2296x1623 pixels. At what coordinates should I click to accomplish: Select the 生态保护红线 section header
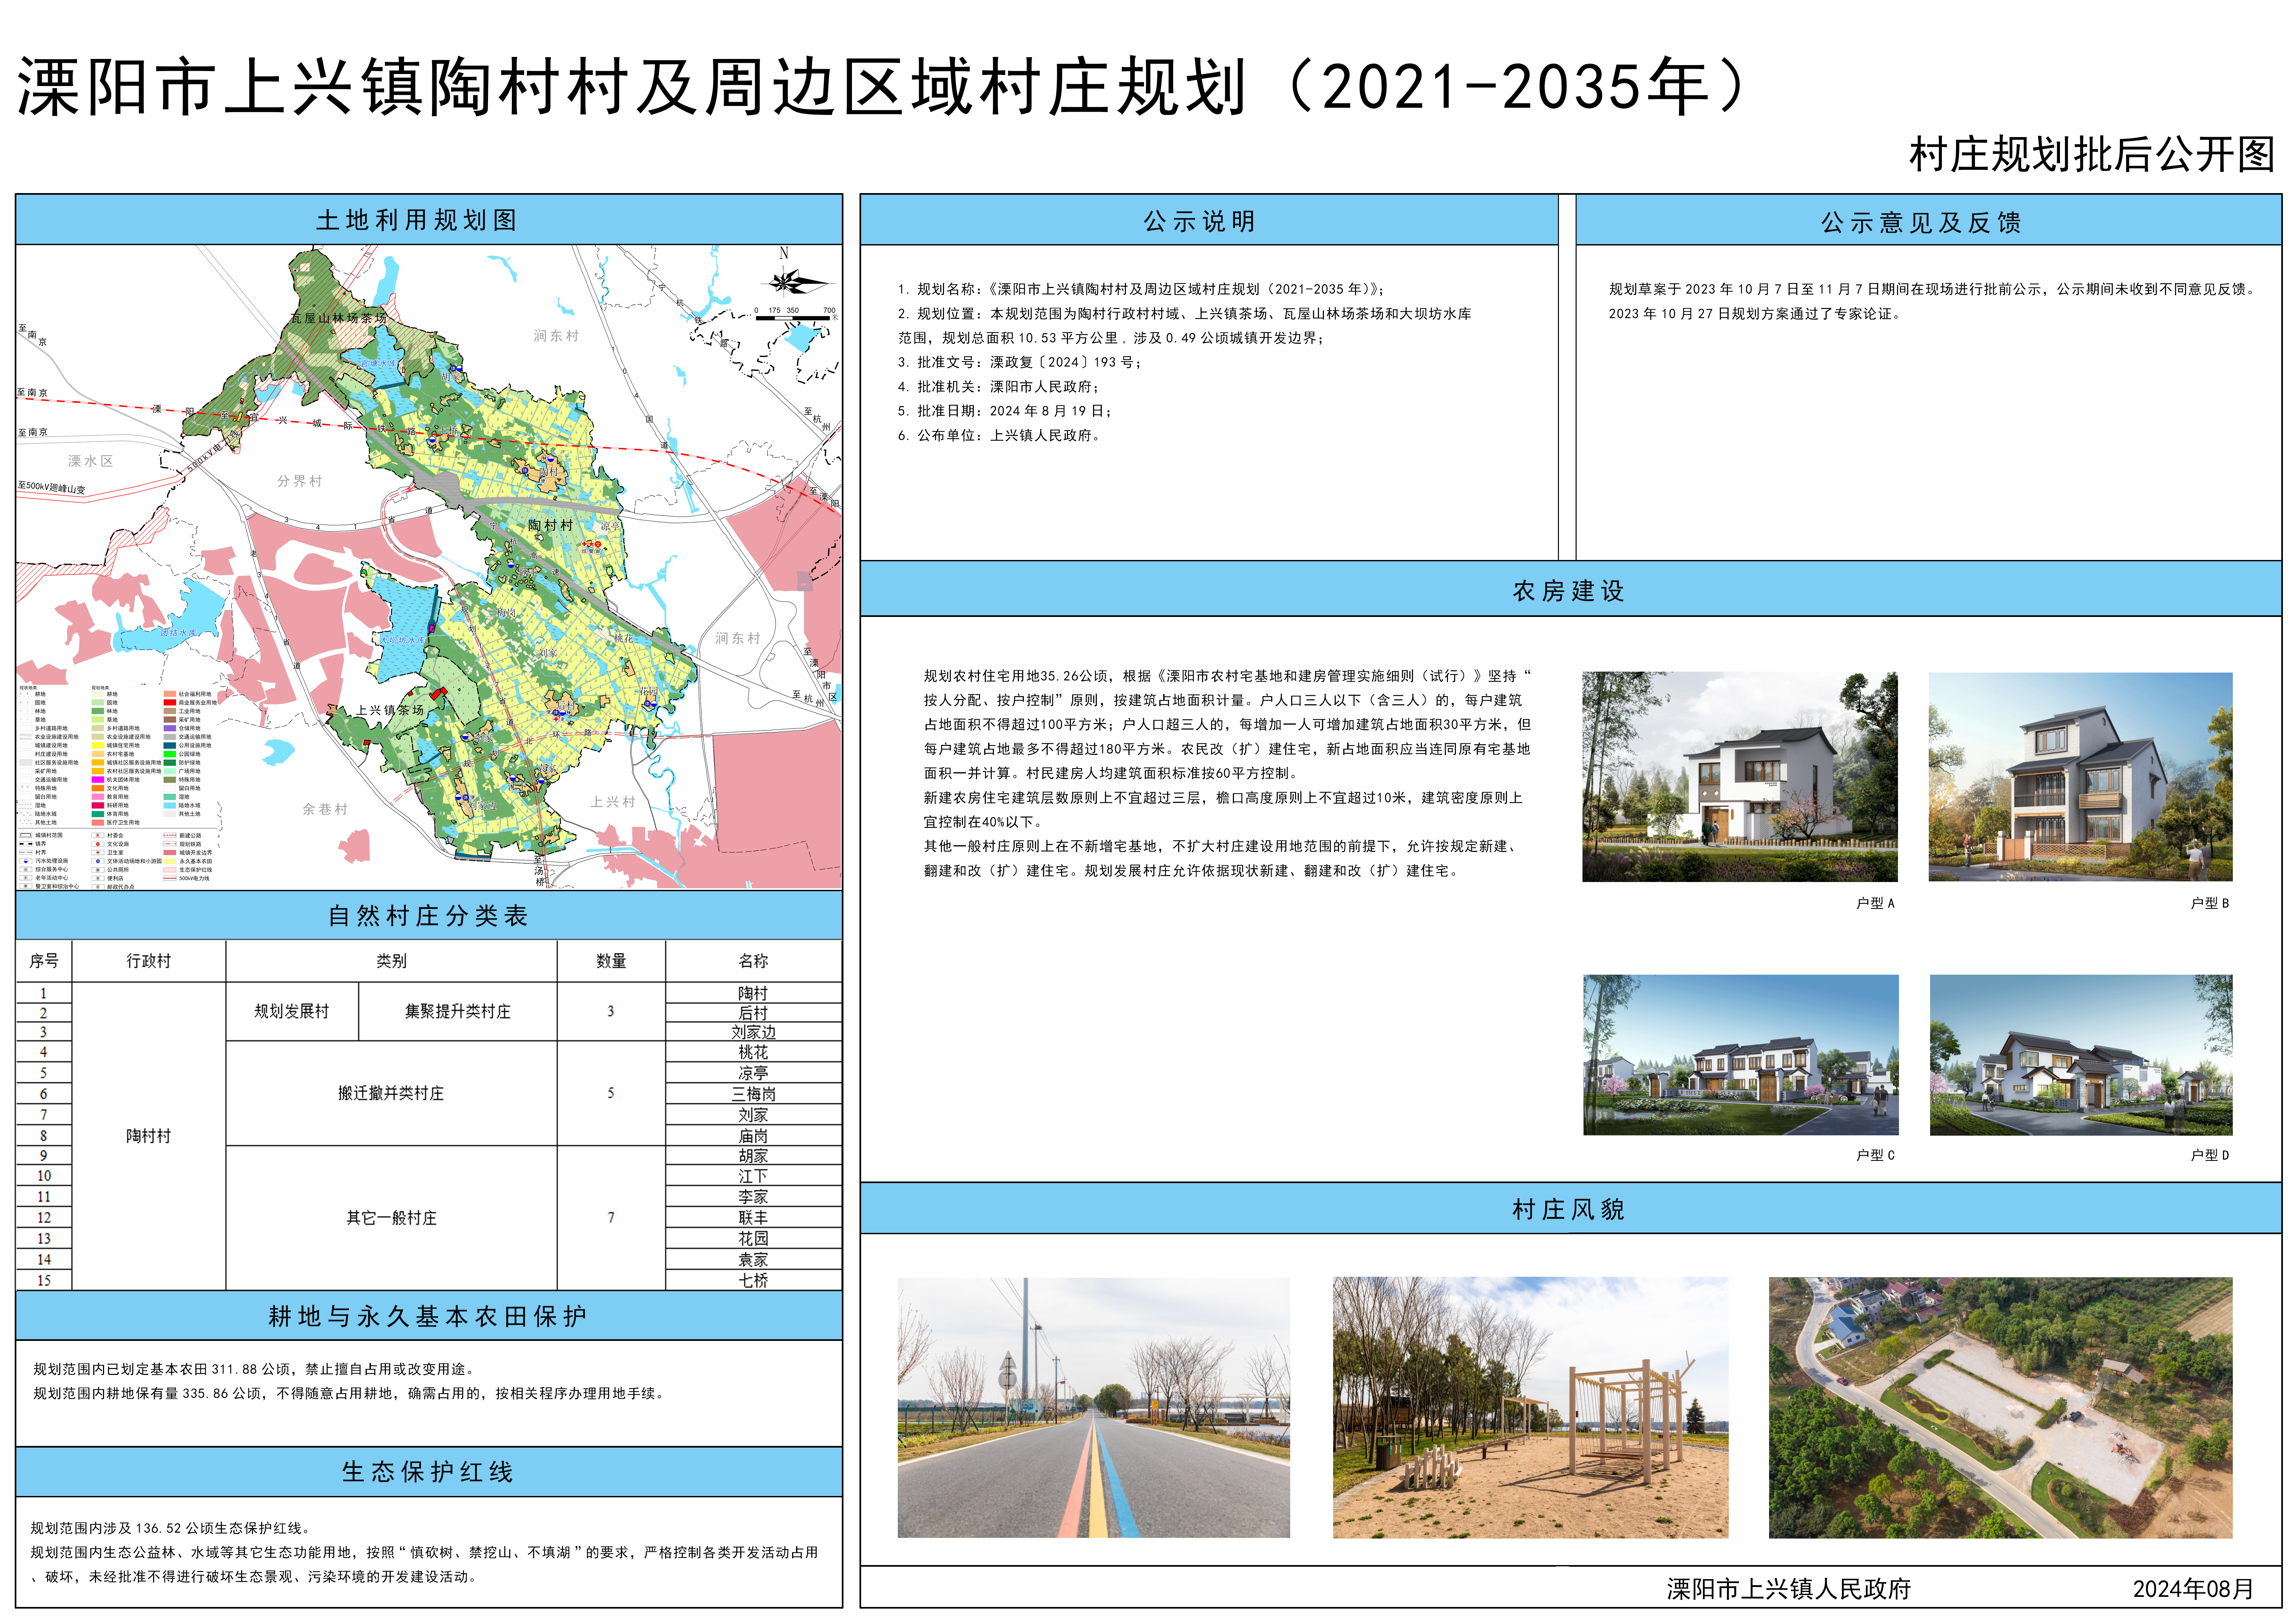click(429, 1471)
